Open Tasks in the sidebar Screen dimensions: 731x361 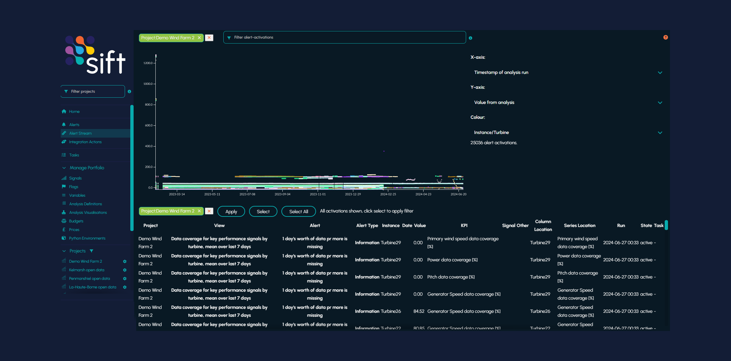[74, 155]
